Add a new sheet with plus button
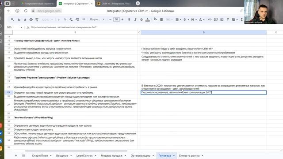Image resolution: width=283 pixels, height=159 pixels. pos(16,155)
